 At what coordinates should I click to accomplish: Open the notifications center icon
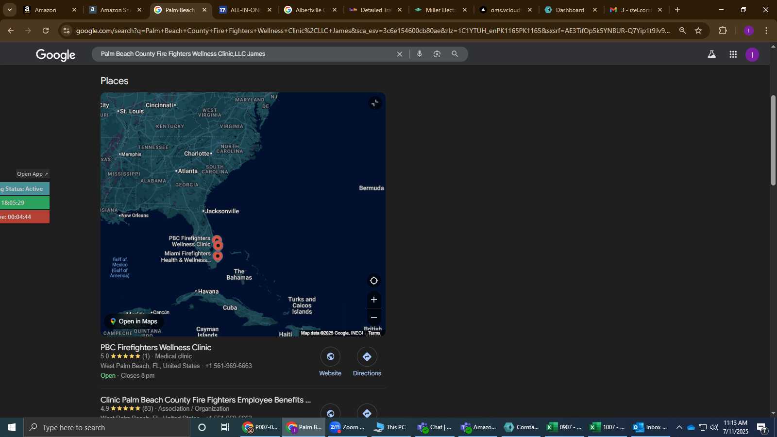[762, 428]
